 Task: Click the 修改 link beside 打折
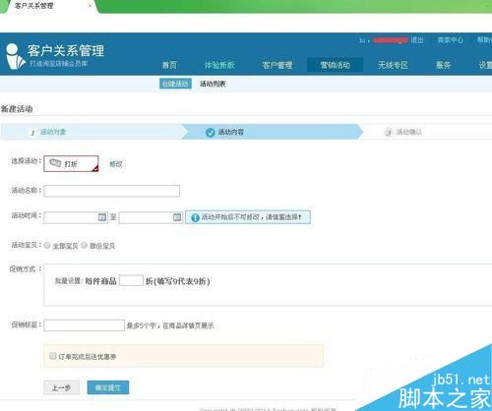(116, 164)
